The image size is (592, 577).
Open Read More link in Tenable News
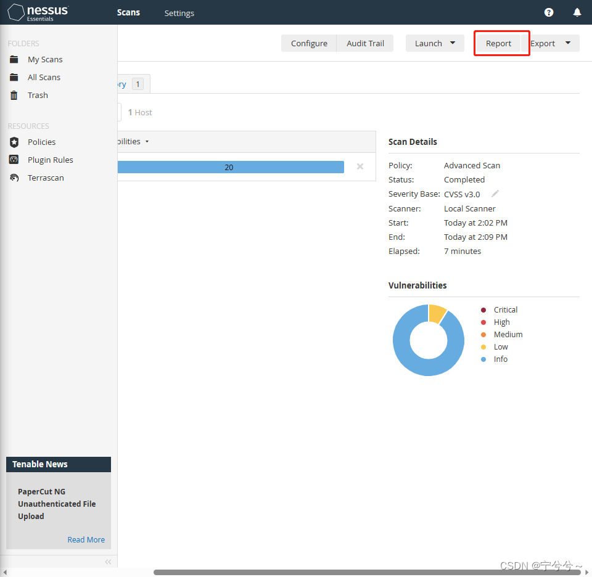(86, 539)
